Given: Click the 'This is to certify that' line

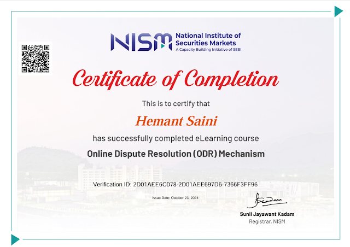Looking at the screenshot, I should coord(176,103).
